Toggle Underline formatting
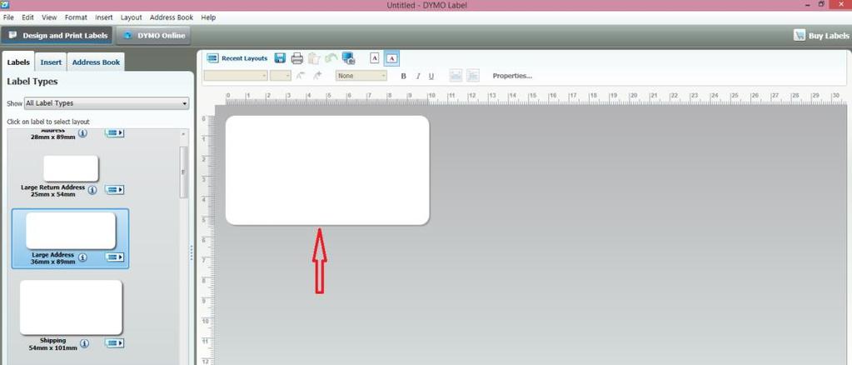Viewport: 852px width, 365px height. click(431, 76)
